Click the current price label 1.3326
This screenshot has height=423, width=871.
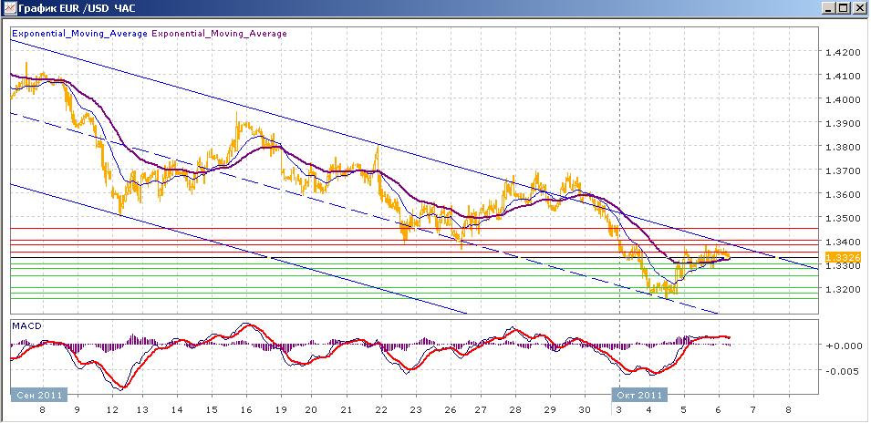tap(844, 257)
